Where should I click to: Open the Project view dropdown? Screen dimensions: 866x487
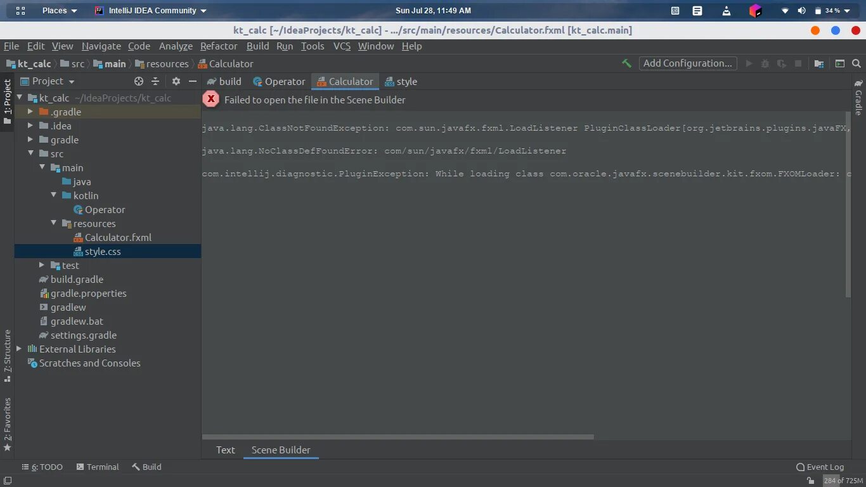(x=48, y=81)
